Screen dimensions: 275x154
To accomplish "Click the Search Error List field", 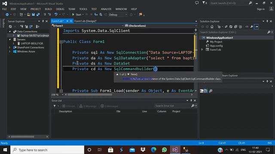I will pyautogui.click(x=173, y=106).
